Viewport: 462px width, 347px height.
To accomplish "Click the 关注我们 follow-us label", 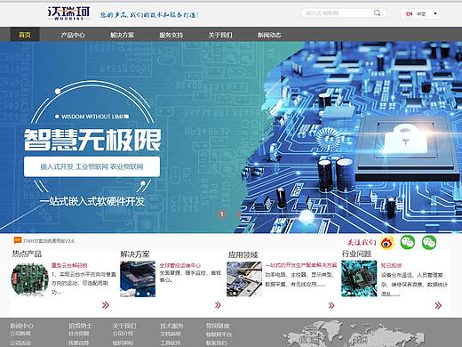I will (362, 242).
